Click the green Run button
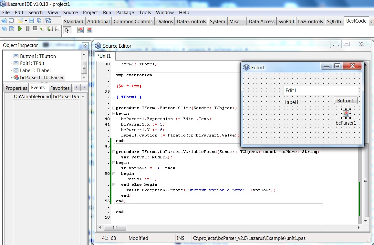 coord(20,29)
